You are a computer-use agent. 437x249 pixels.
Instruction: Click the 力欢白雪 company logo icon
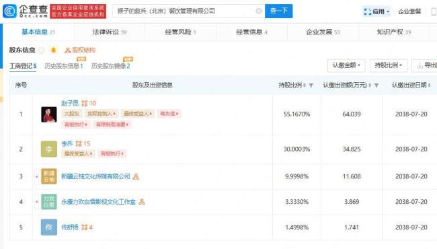49,202
